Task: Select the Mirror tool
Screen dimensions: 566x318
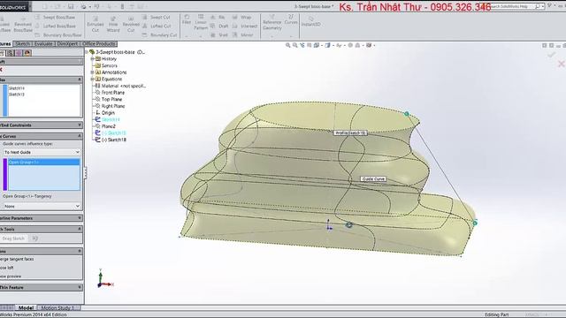Action: pyautogui.click(x=243, y=35)
